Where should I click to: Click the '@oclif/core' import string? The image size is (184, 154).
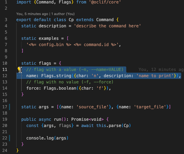coord(105,2)
